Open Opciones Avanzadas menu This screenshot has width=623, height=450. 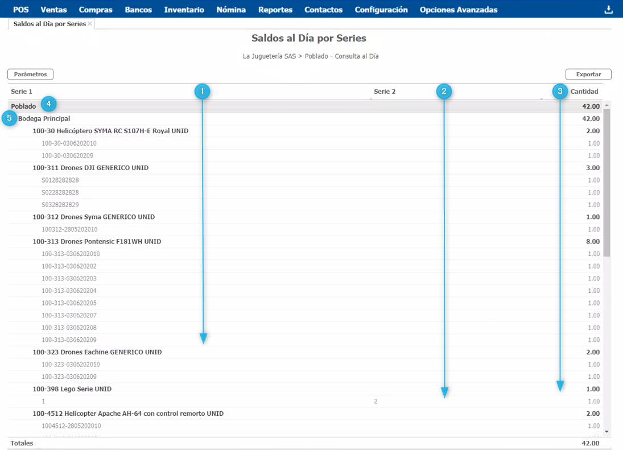pyautogui.click(x=458, y=10)
